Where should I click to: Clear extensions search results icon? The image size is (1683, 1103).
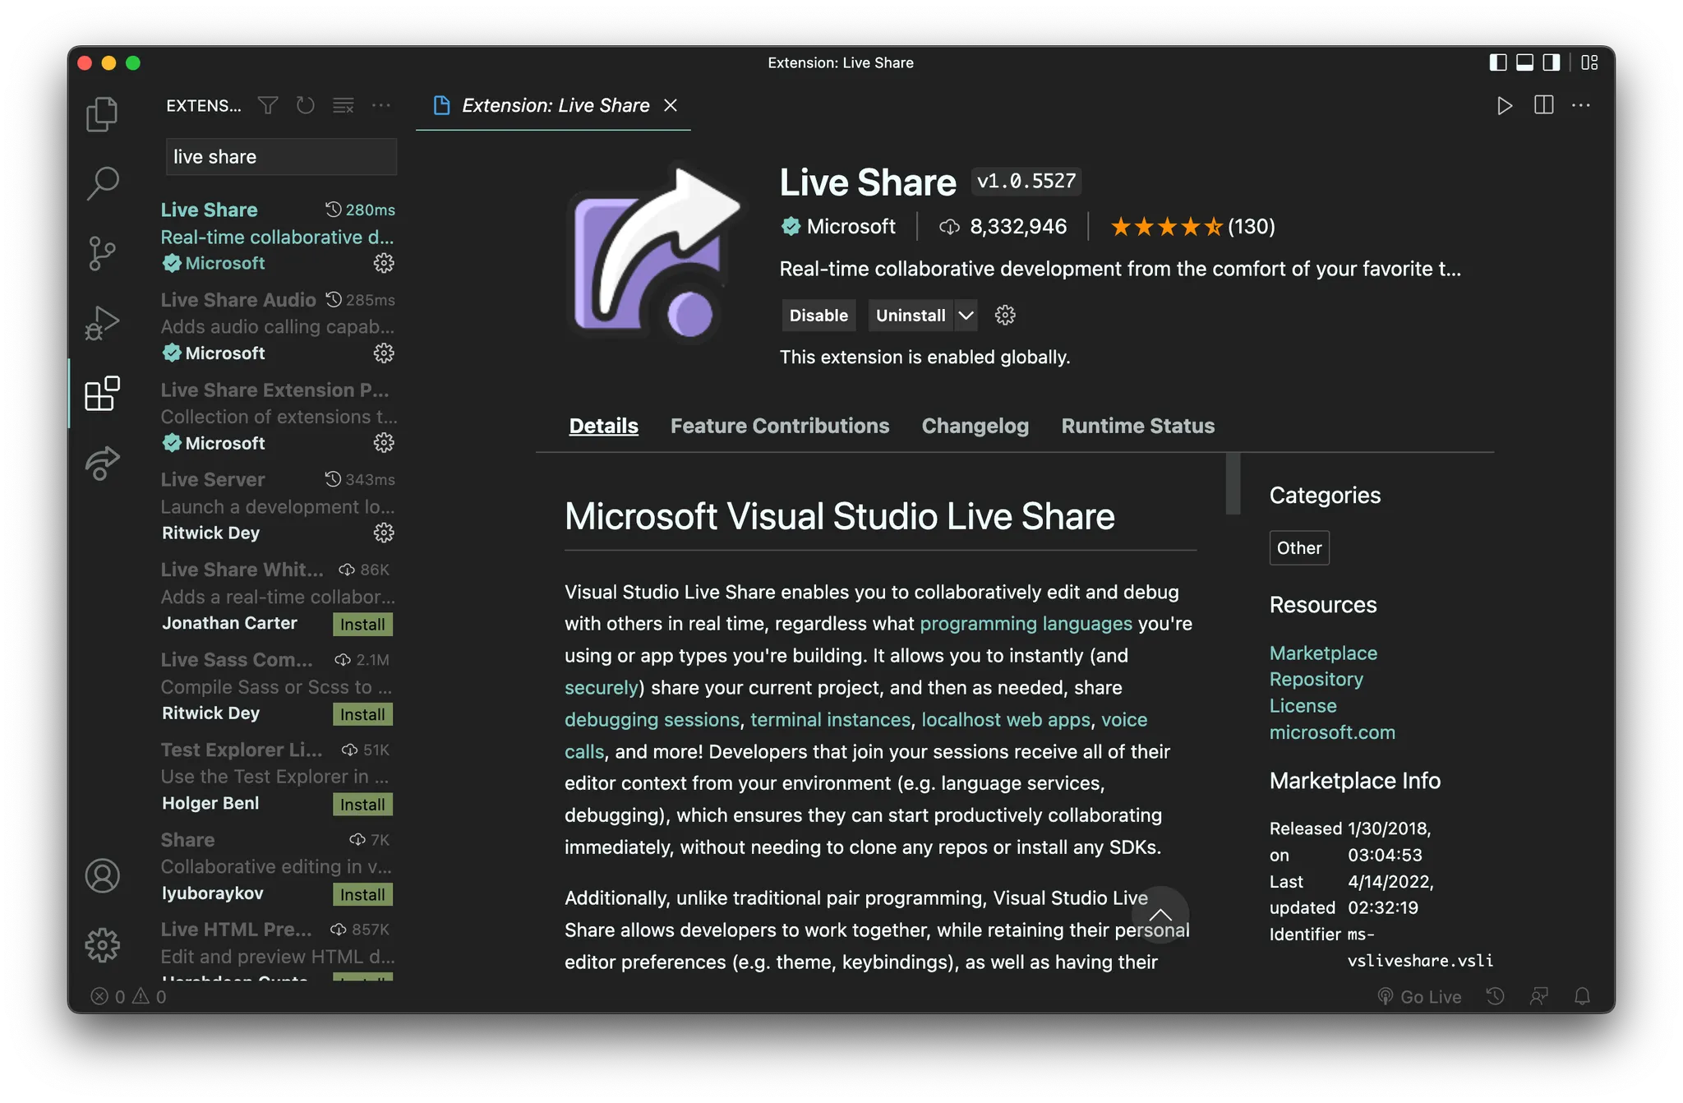coord(344,105)
